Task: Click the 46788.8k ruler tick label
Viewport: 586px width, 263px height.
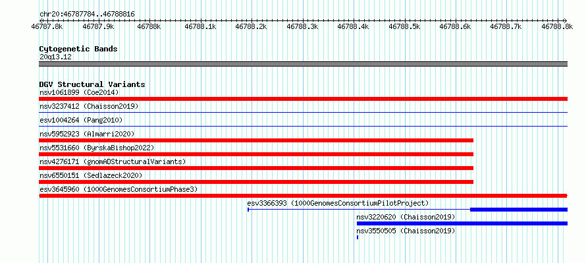Action: coord(557,26)
